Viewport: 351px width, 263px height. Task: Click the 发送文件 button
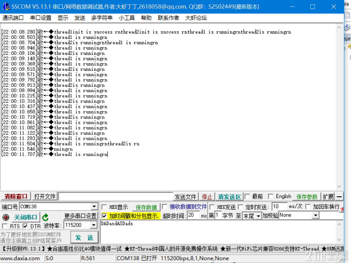185,197
